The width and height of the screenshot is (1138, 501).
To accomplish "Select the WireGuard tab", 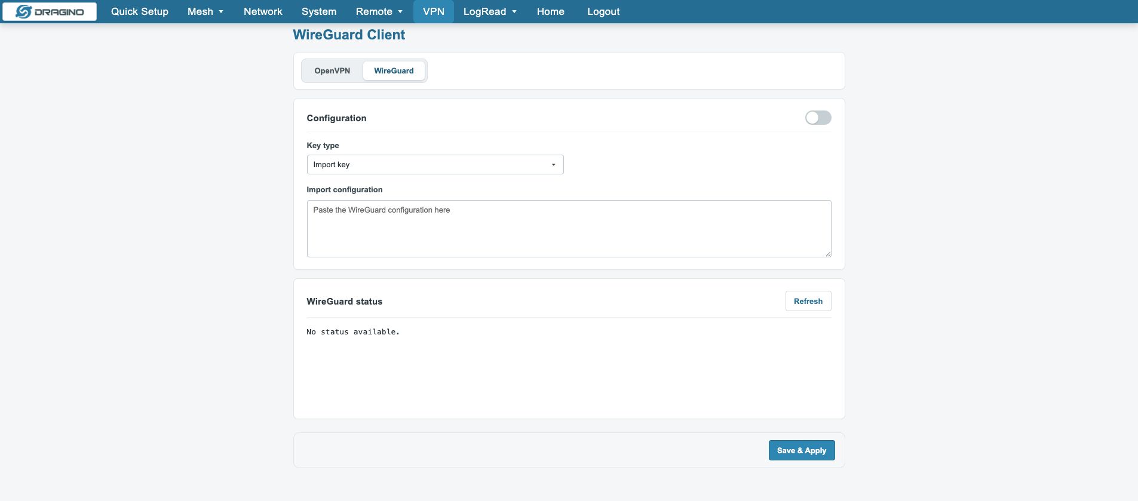I will tap(394, 70).
